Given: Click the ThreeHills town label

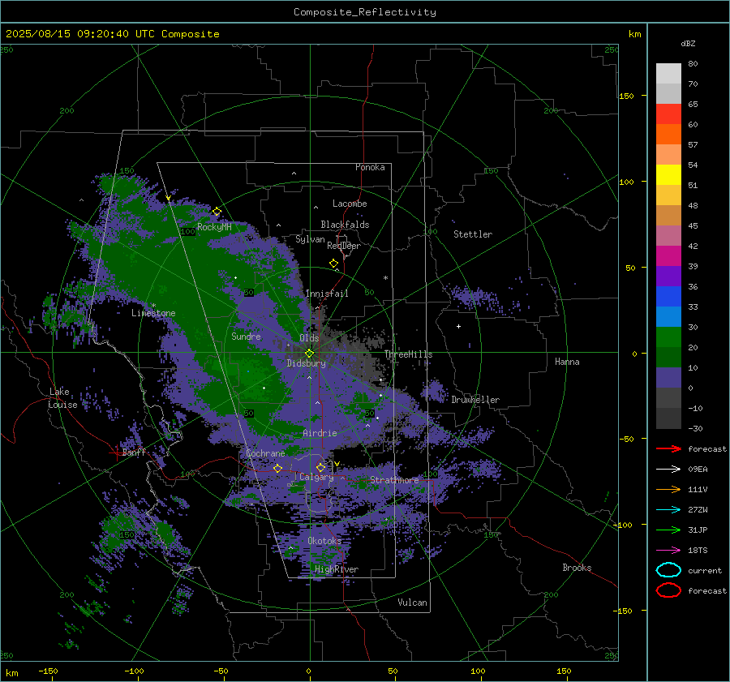Looking at the screenshot, I should pos(408,354).
